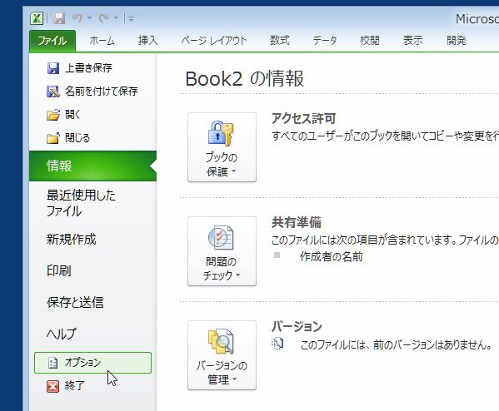Open the ブックの保護 dropdown button
This screenshot has height=411, width=499.
click(222, 147)
